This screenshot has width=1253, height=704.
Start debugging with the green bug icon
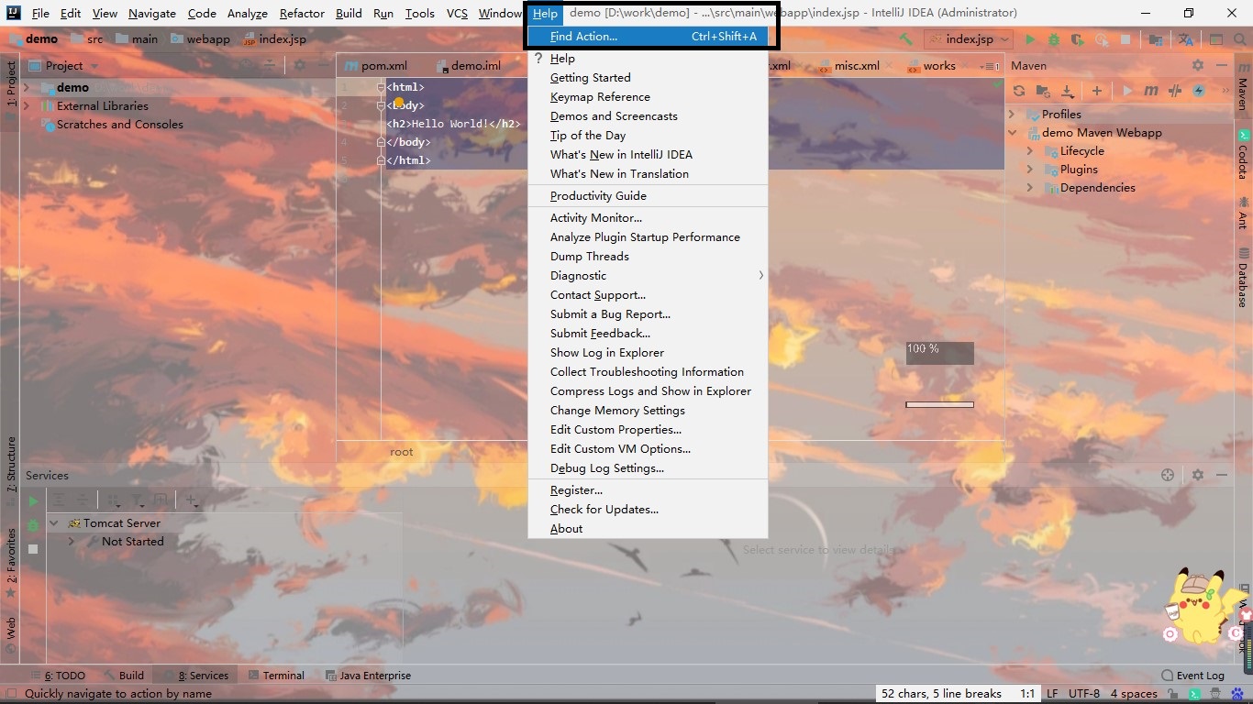pyautogui.click(x=1054, y=39)
